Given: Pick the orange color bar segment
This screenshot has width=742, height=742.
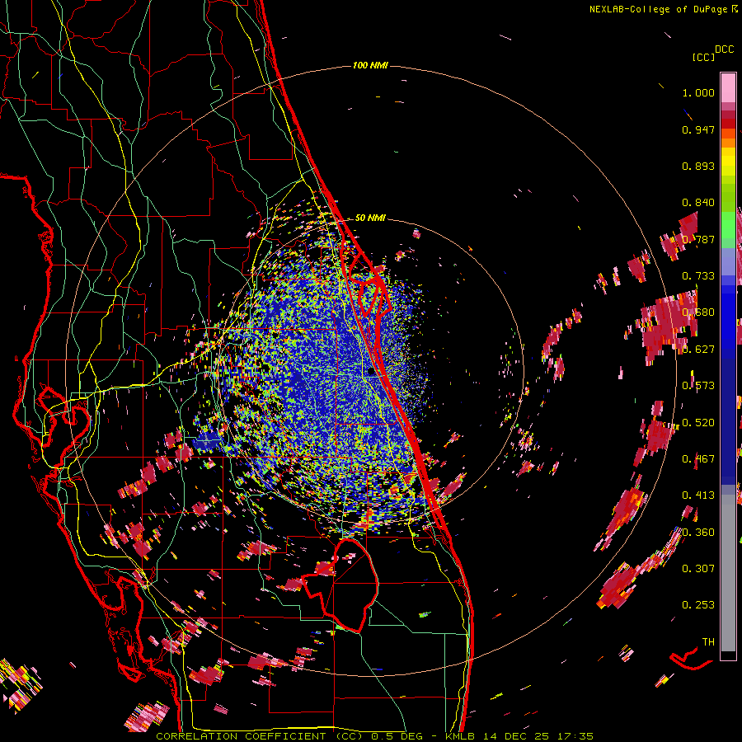Looking at the screenshot, I should point(728,143).
